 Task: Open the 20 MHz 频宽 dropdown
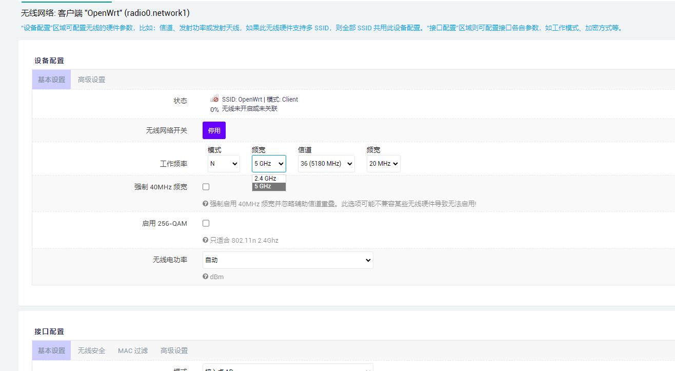tap(383, 163)
